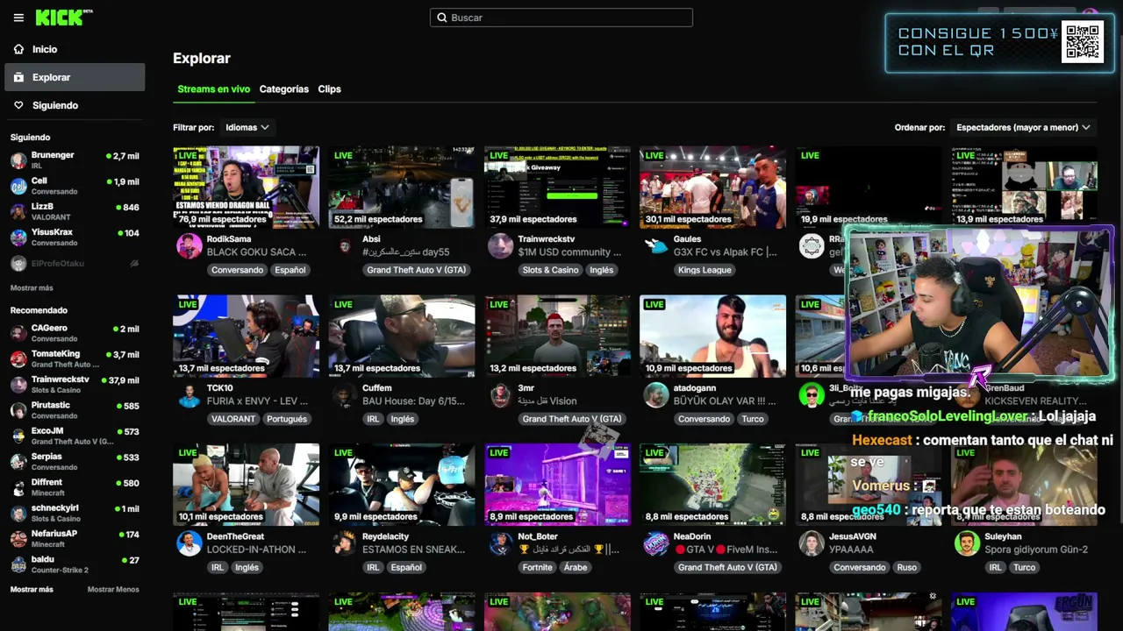The image size is (1123, 631).
Task: Open Suleyhan's green avatar icon
Action: click(967, 543)
